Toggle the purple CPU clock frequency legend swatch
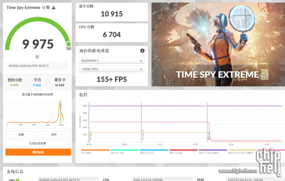The image size is (285, 181). pos(213,150)
